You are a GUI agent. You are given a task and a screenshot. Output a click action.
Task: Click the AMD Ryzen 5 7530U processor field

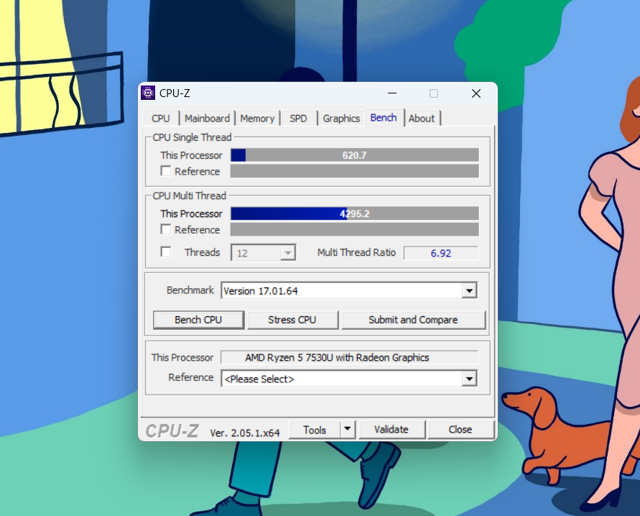click(x=349, y=358)
